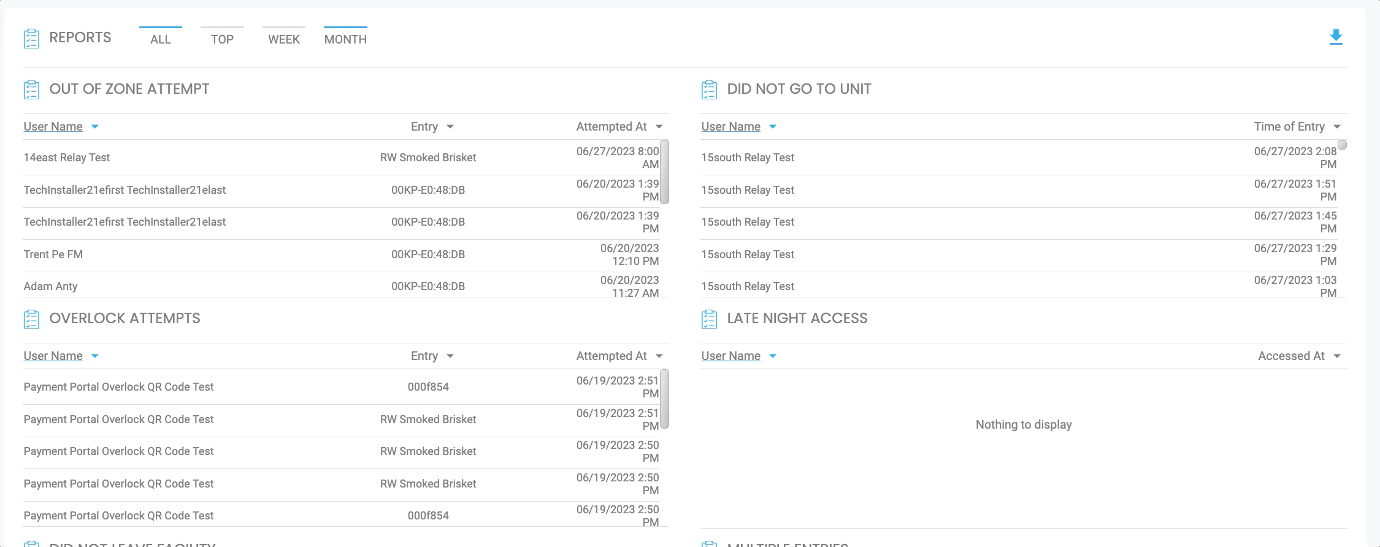The image size is (1380, 547).
Task: Click the Did Not Go To Unit clipboard icon
Action: click(709, 90)
